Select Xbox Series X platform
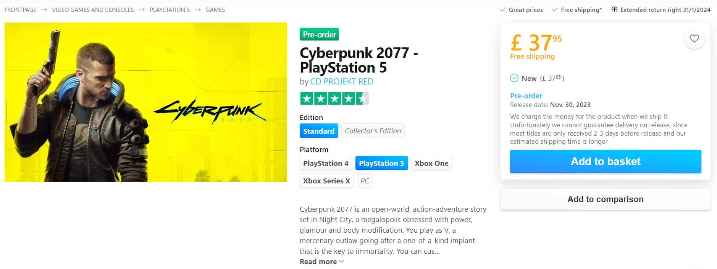717x269 pixels. coord(326,181)
